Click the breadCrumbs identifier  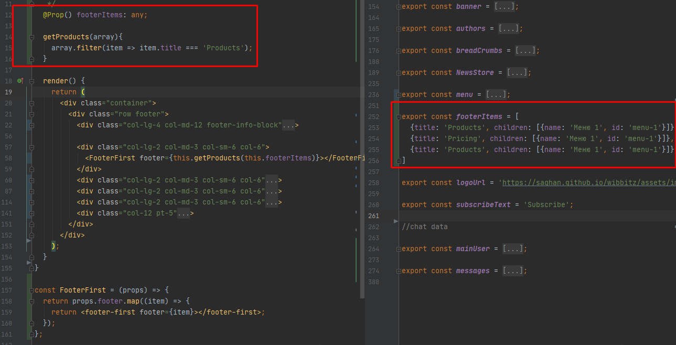pyautogui.click(x=479, y=51)
